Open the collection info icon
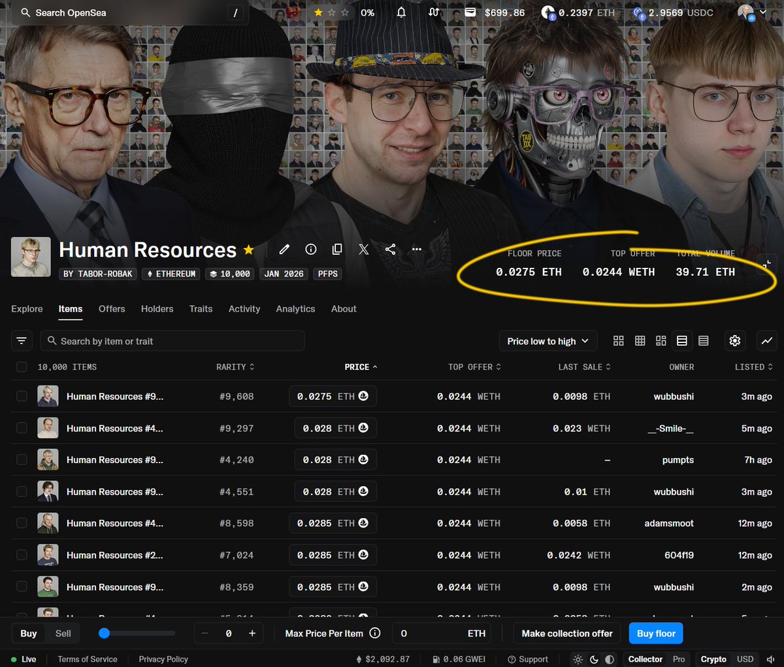Screen dimensions: 784x667 tap(311, 249)
